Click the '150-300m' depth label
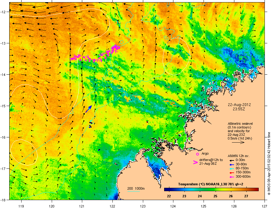Screen dimensions: 271x209 pos(243,172)
